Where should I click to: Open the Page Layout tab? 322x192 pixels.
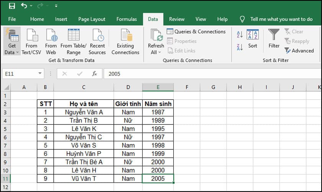pos(92,19)
